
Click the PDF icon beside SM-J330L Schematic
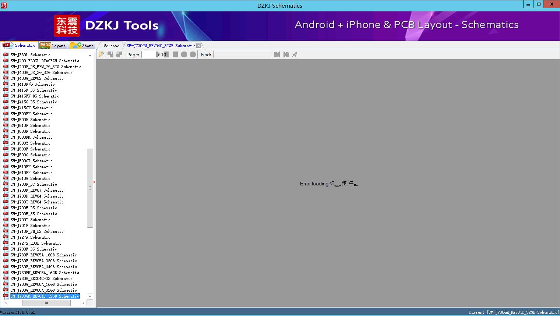pyautogui.click(x=6, y=54)
